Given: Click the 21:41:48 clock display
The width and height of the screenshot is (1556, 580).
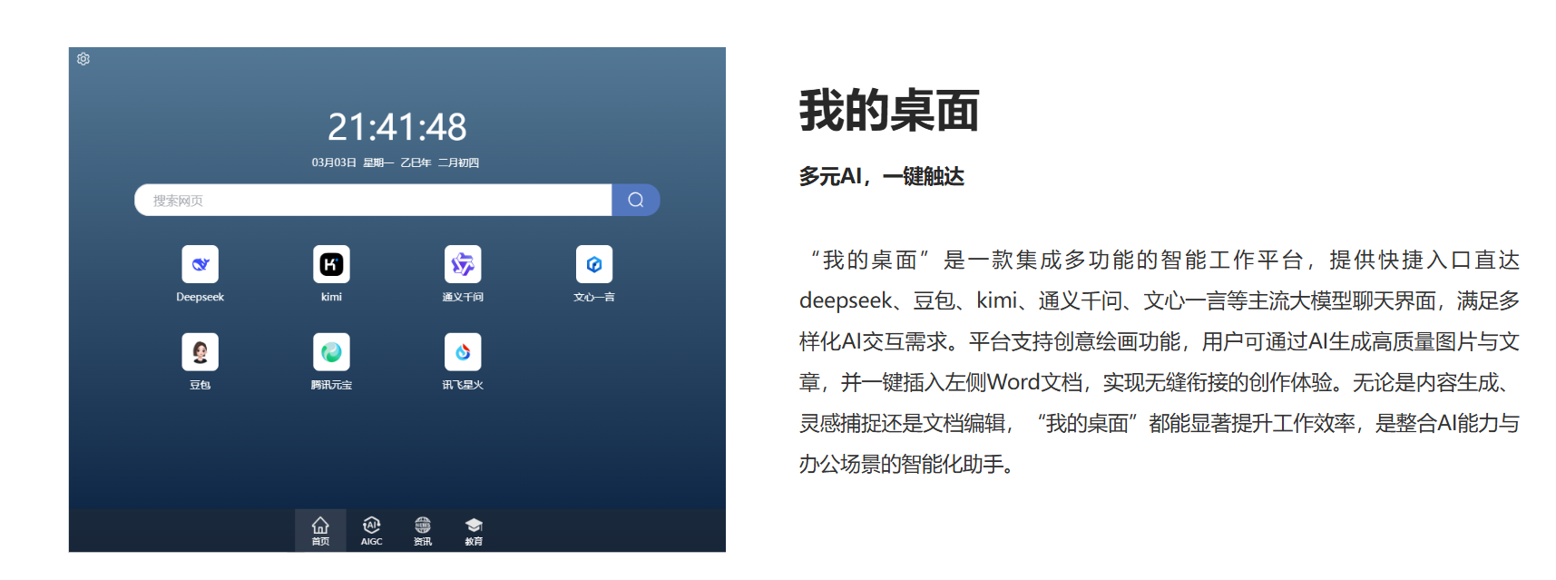Looking at the screenshot, I should click(396, 127).
